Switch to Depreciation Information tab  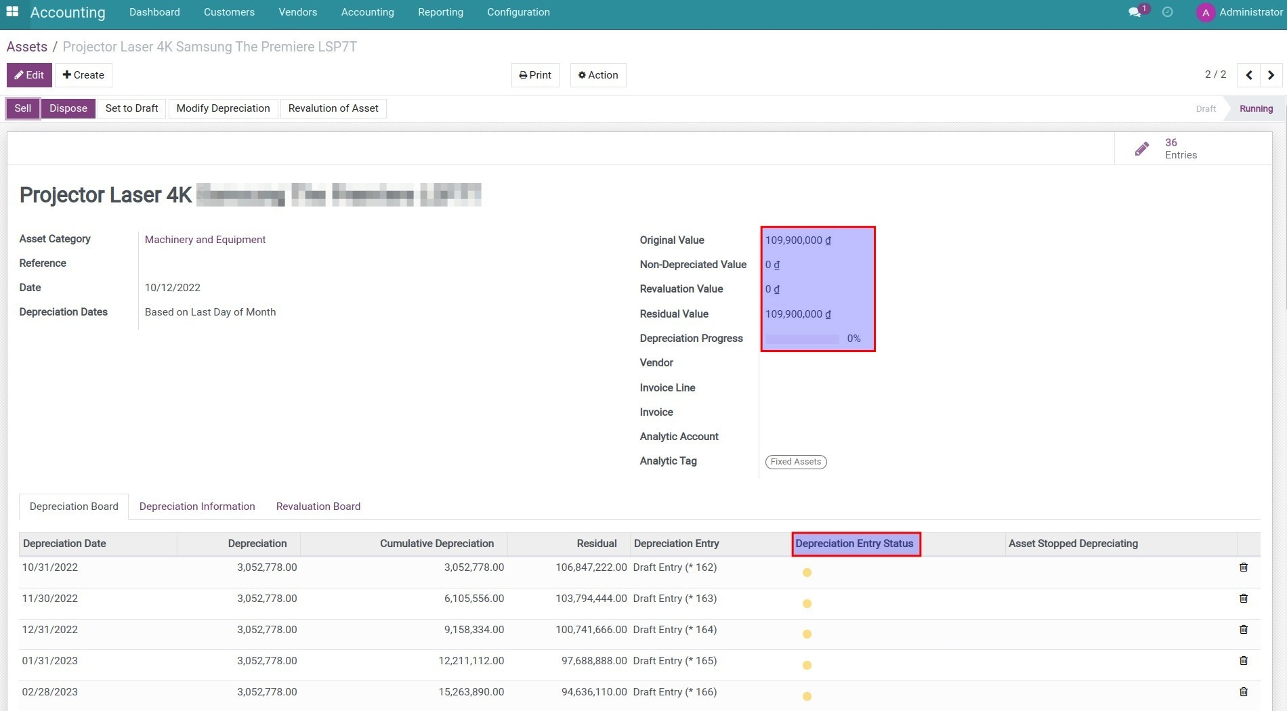[197, 507]
